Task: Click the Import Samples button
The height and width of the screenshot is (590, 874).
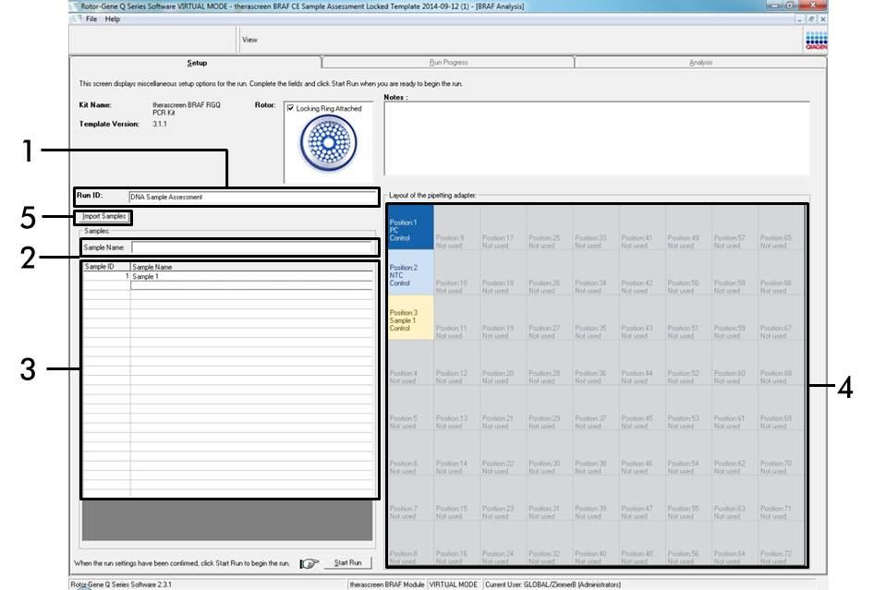Action: [103, 217]
